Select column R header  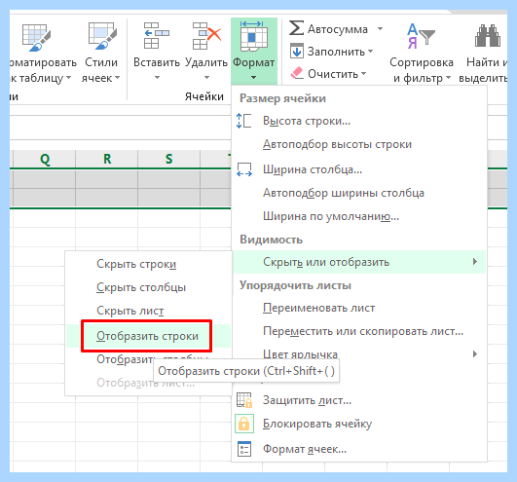pos(107,159)
